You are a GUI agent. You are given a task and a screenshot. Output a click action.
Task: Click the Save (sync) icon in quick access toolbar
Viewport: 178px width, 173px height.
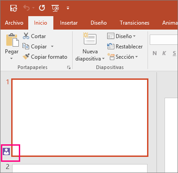(x=13, y=8)
